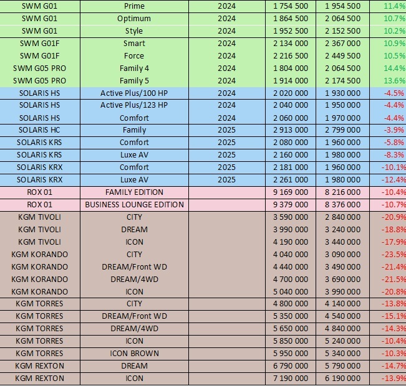Select the KGM REXTON DREAM model cell
The image size is (406, 386).
[x=40, y=366]
